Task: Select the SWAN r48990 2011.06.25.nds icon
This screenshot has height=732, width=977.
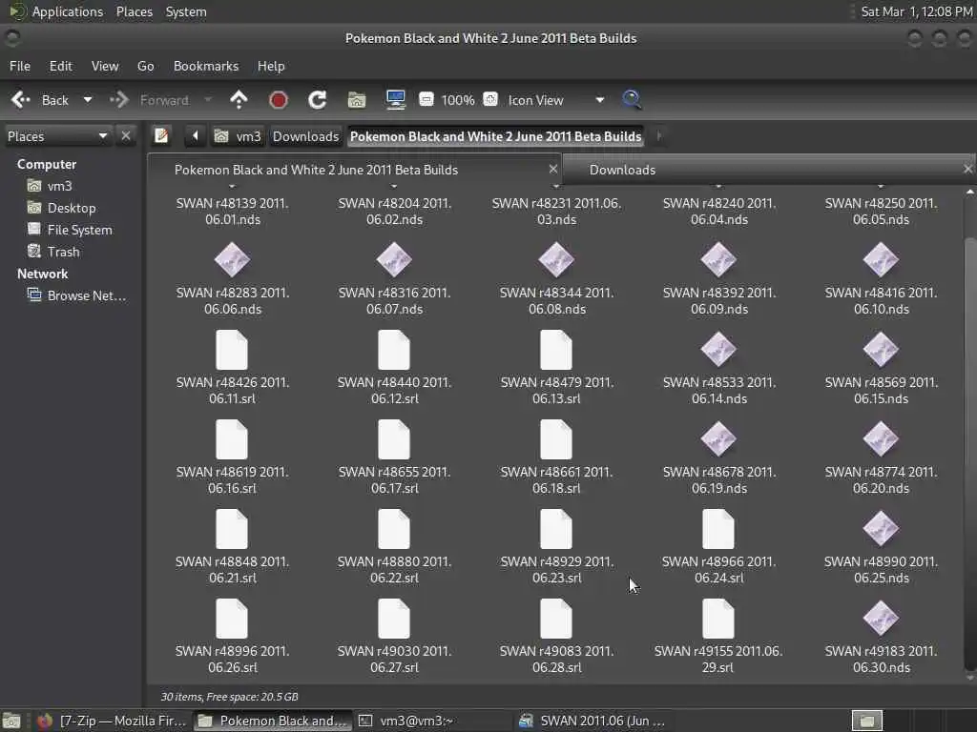Action: (x=881, y=529)
